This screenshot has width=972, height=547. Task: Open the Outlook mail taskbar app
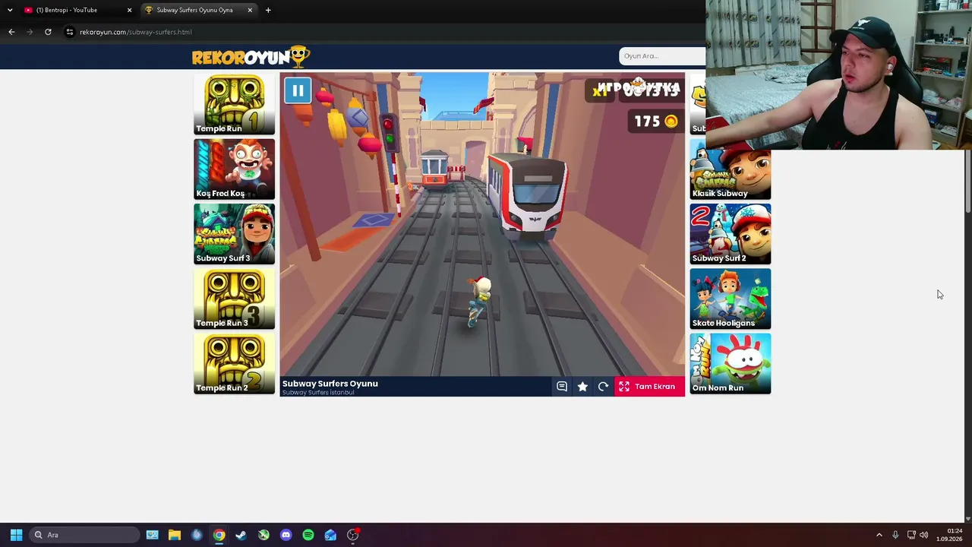(330, 535)
